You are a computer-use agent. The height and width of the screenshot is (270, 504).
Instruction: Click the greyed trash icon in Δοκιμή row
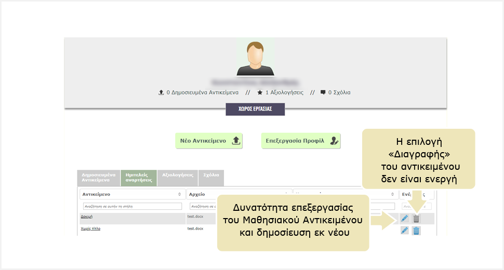pos(416,219)
